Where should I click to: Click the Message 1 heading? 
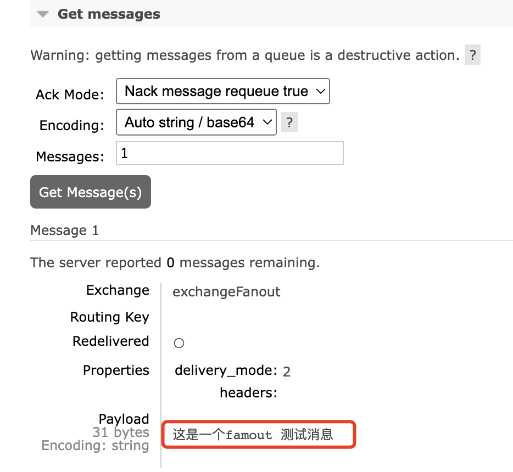(65, 231)
